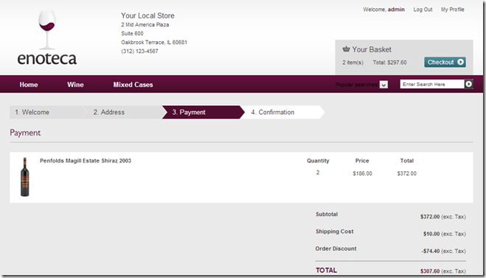This screenshot has width=486, height=278.
Task: Click the basket icon beside Your Basket
Action: (x=346, y=49)
